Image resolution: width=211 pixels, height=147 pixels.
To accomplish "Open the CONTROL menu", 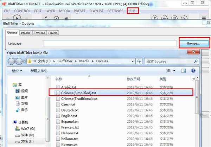I will tap(22, 11).
